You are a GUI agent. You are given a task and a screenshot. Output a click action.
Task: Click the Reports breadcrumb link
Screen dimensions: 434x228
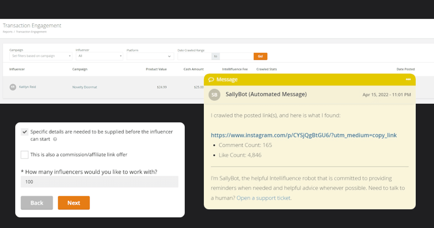8,32
